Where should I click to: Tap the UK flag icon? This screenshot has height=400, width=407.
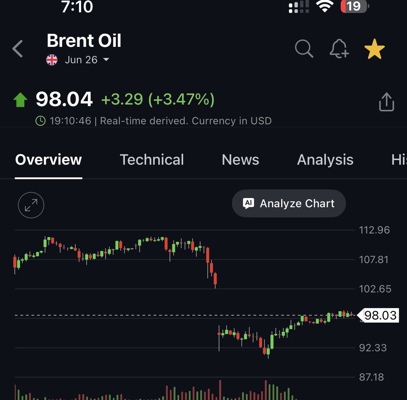pyautogui.click(x=52, y=60)
